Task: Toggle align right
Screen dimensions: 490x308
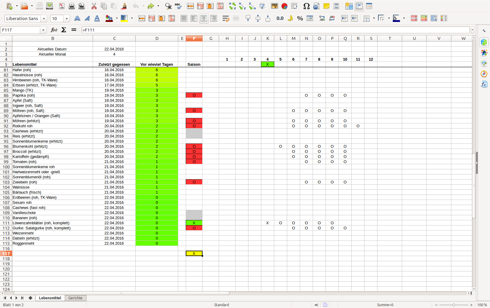Action: coord(214,18)
